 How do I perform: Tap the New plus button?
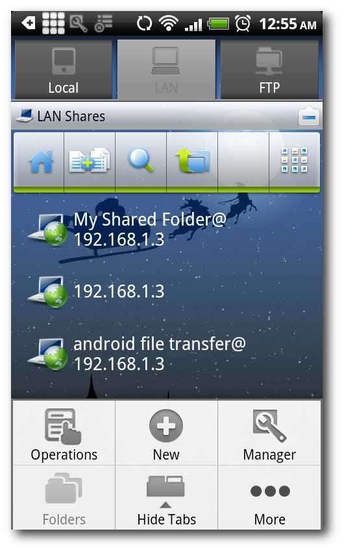(166, 433)
